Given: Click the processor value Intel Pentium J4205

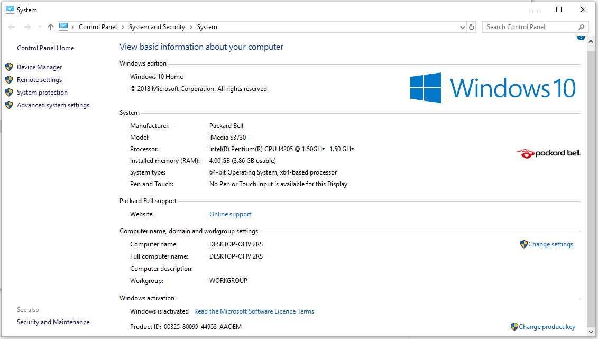Looking at the screenshot, I should (x=281, y=149).
